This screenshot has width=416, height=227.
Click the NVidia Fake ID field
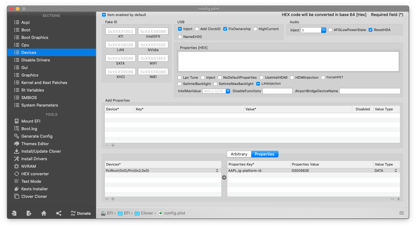click(x=153, y=45)
